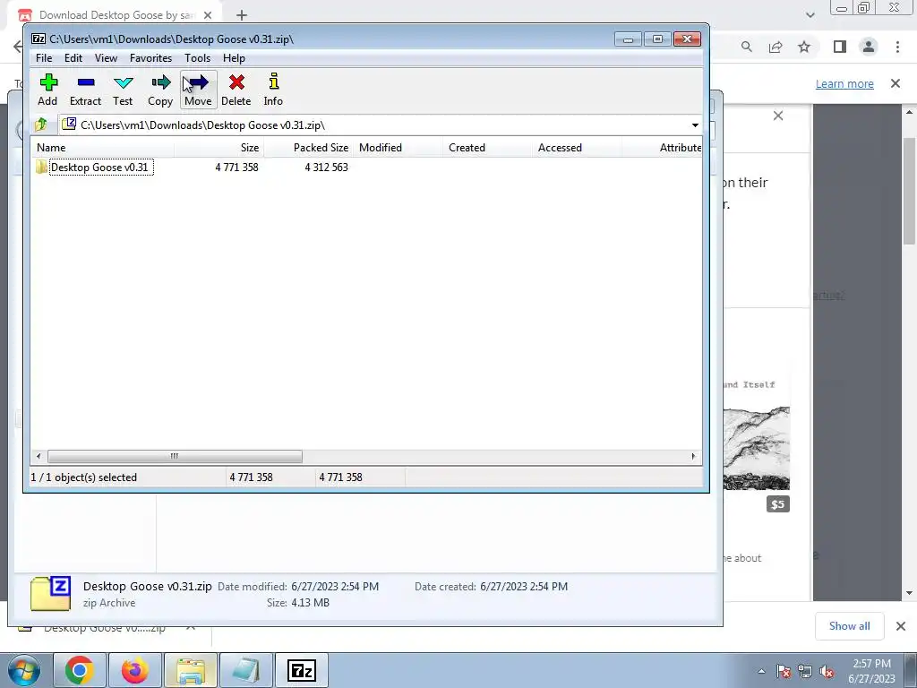The image size is (917, 688).
Task: Select the Desktop Goose v0.31 folder
Action: (101, 168)
